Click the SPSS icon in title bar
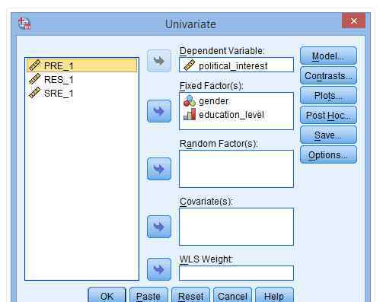The width and height of the screenshot is (383, 302). pos(24,24)
